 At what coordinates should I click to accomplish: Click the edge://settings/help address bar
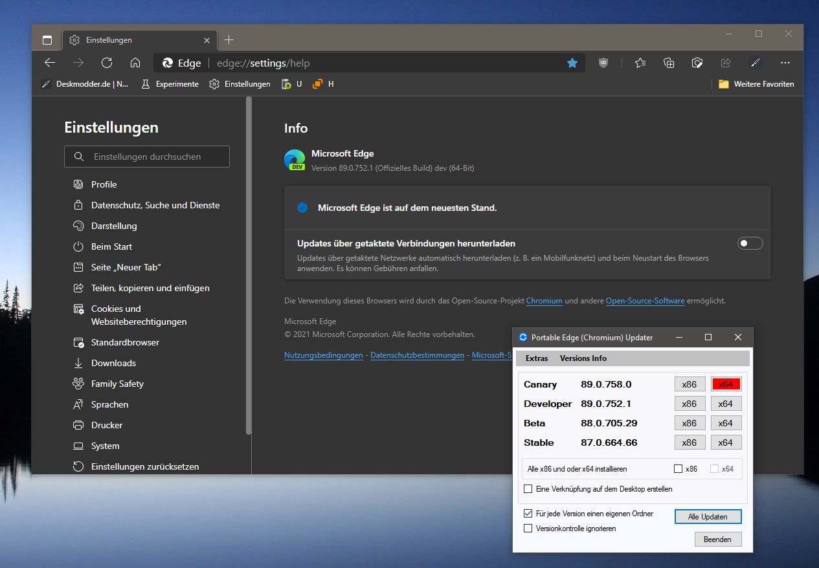point(369,63)
